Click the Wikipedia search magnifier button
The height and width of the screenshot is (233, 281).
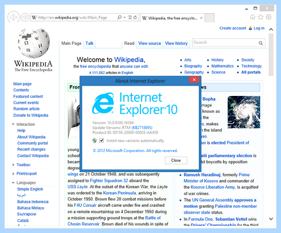tap(261, 43)
